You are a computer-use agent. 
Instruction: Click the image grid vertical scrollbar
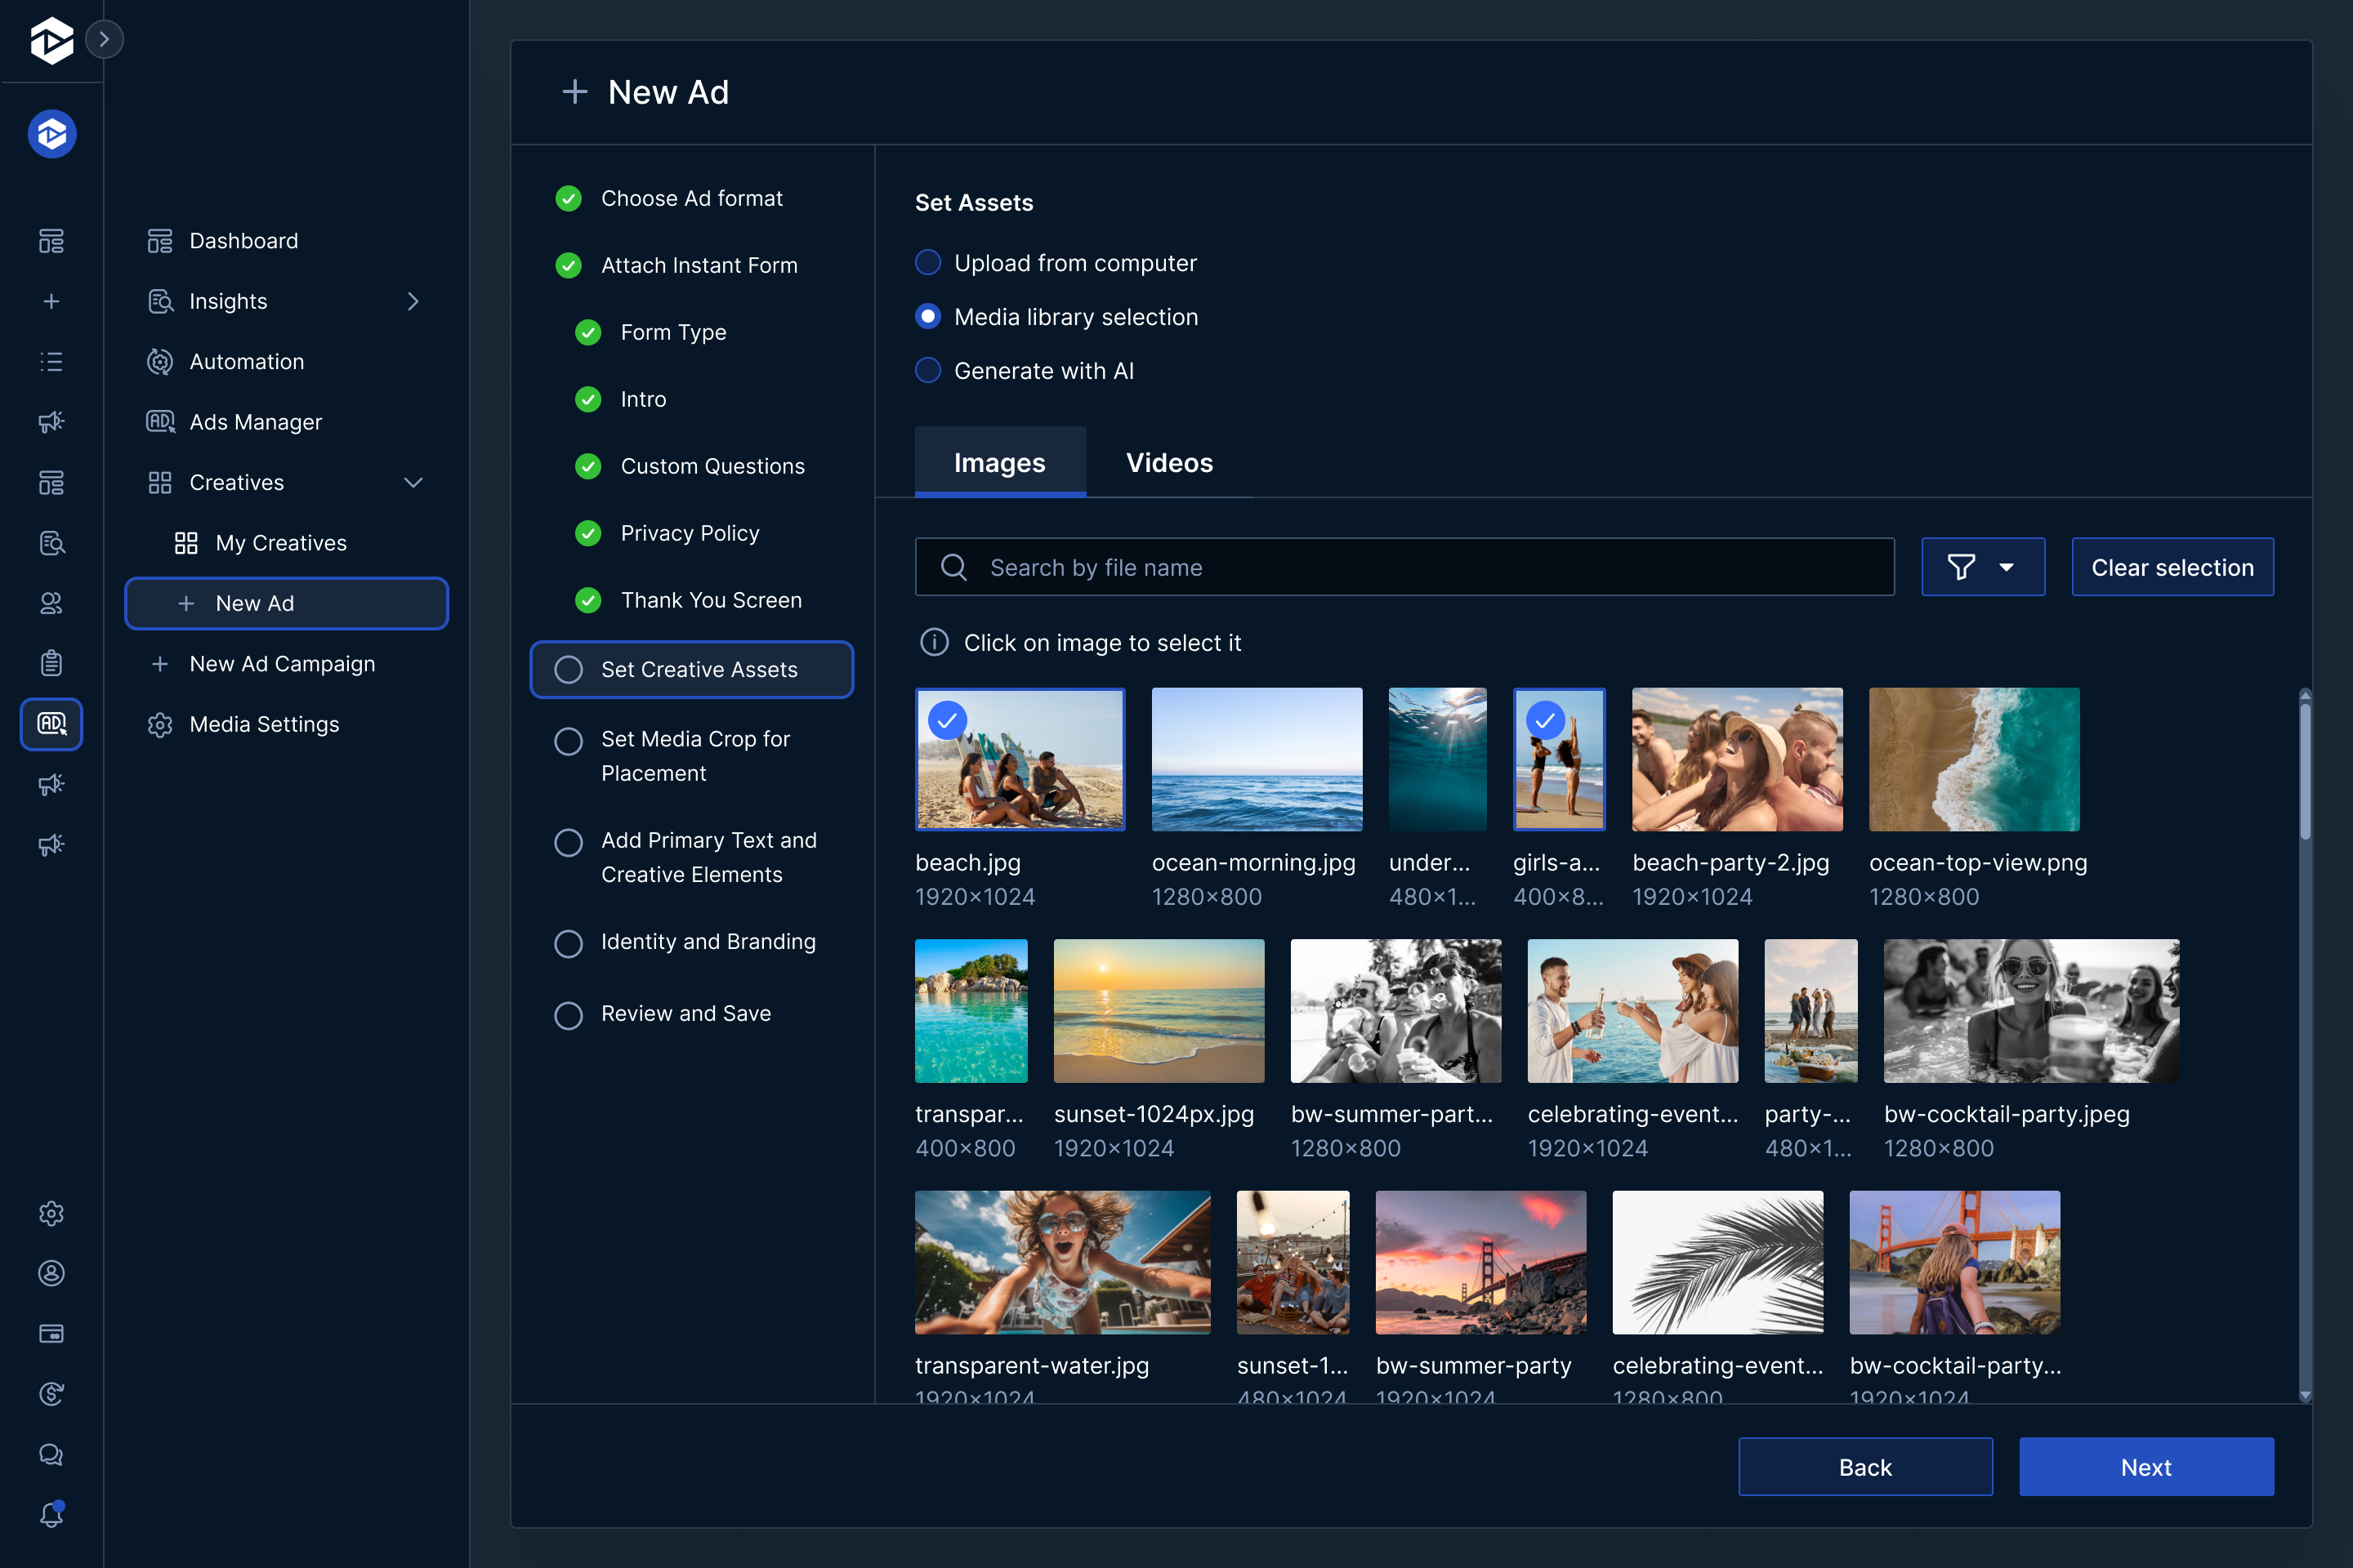(2304, 770)
